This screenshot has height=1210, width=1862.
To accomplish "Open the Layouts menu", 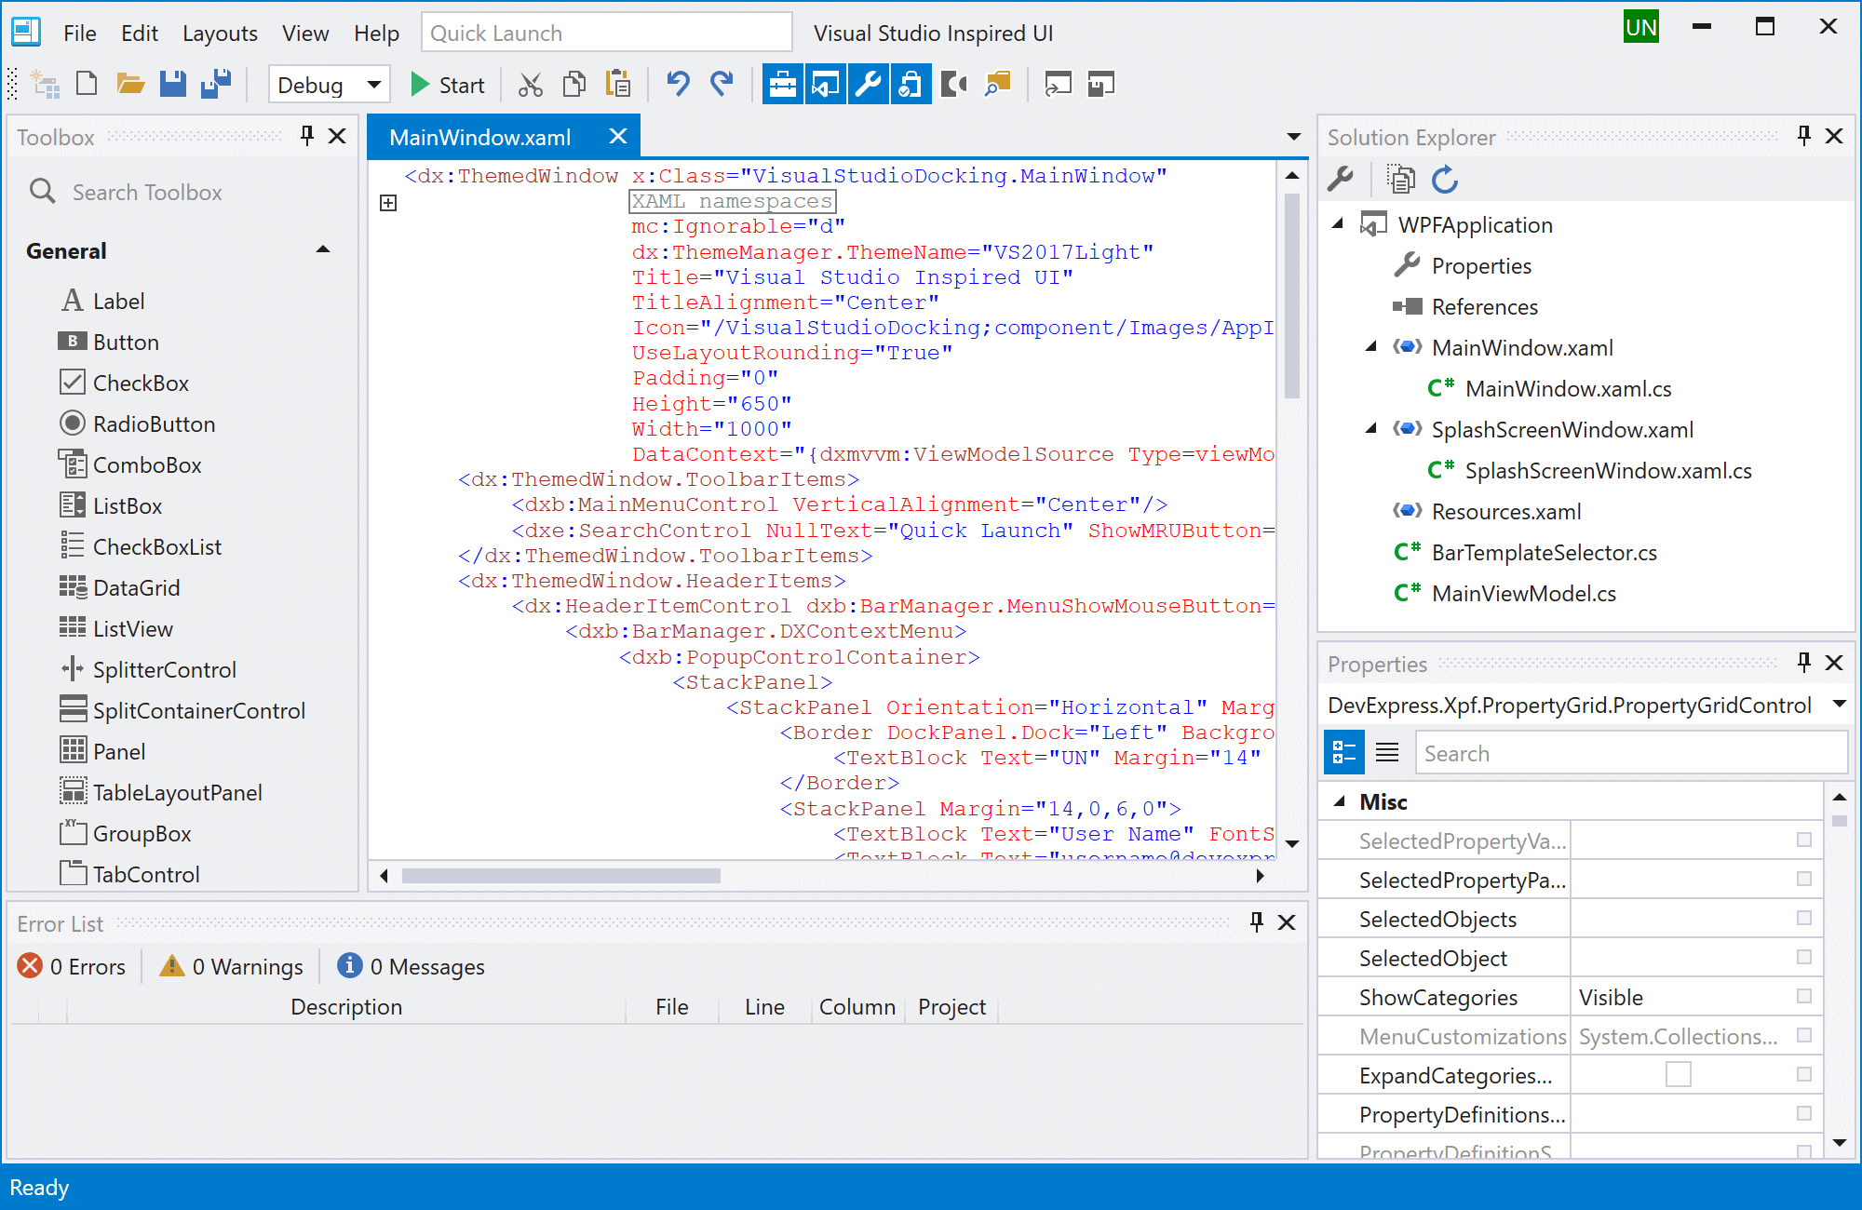I will 220,34.
